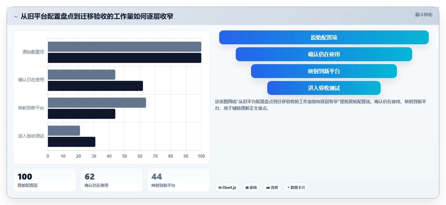Click the x-axis tick label 100
Screen dimensions: 446x205
click(201, 156)
